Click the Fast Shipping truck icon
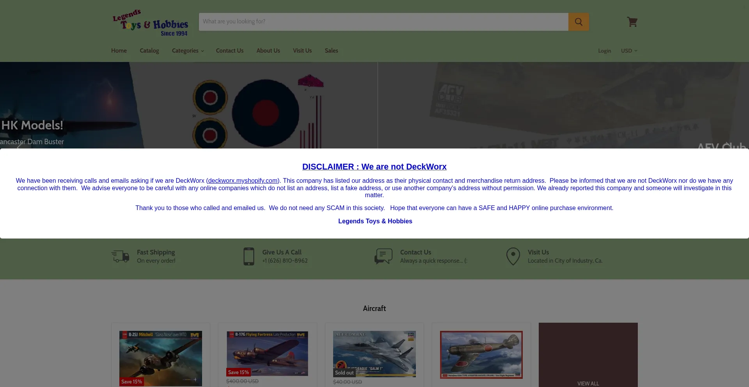 (x=120, y=256)
